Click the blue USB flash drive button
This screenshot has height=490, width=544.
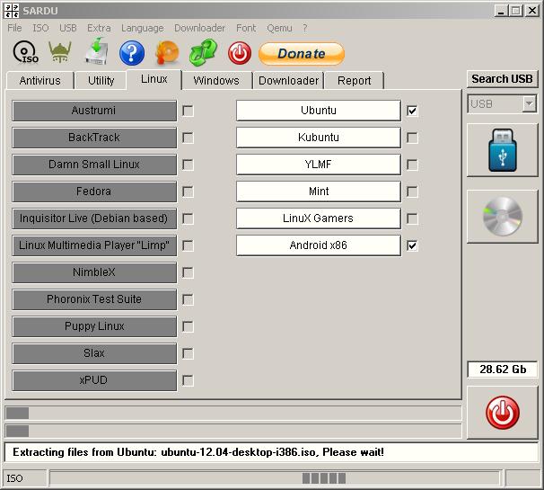click(x=503, y=150)
